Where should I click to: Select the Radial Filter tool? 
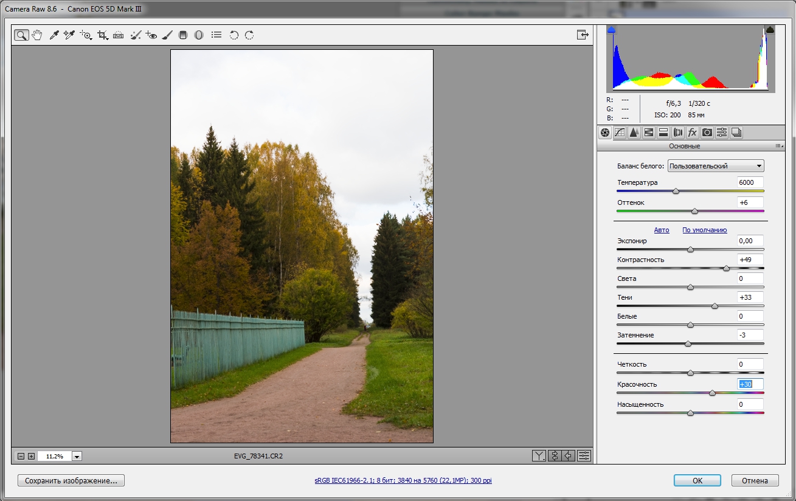[198, 35]
